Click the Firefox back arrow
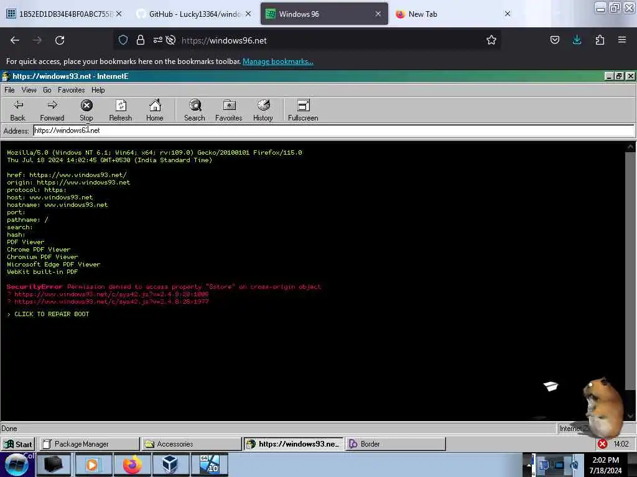 click(x=15, y=40)
